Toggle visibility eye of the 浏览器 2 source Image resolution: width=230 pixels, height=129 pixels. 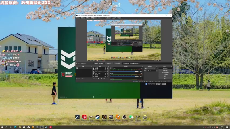[105, 68]
